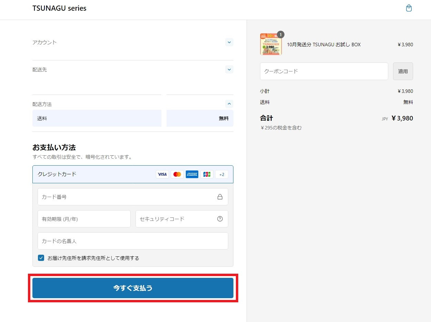Collapse the 配送方法 section chevron

229,104
